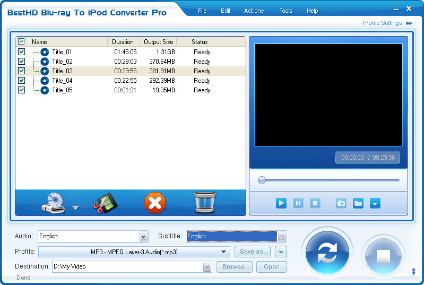Uncheck the Title_03 checkbox

coord(21,71)
